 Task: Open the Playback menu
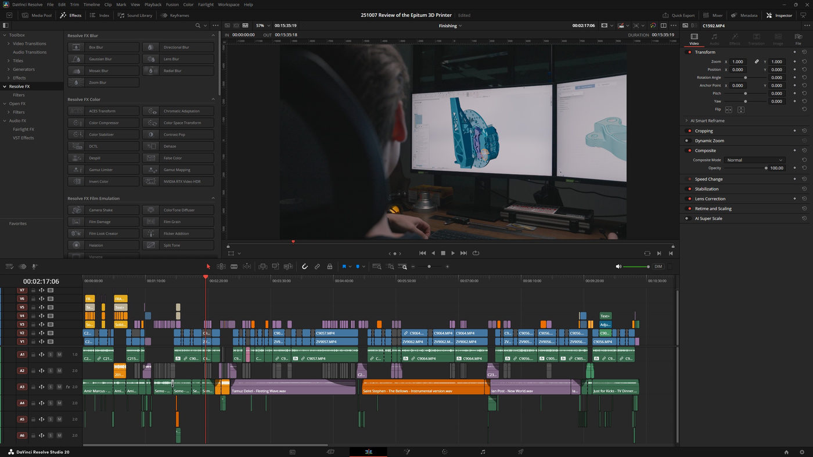[153, 4]
